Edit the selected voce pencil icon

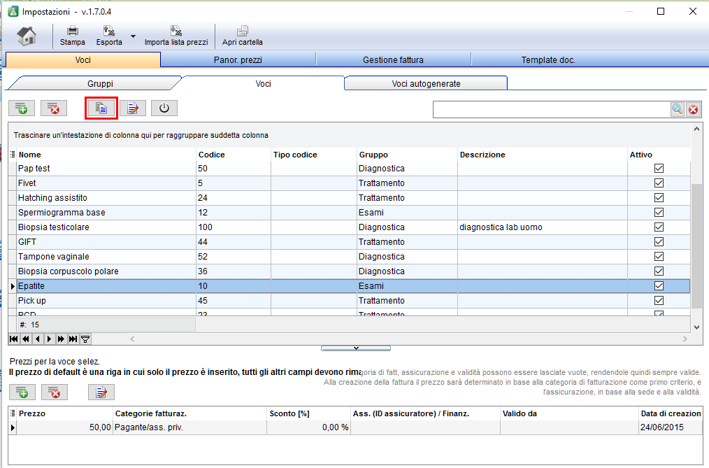132,108
